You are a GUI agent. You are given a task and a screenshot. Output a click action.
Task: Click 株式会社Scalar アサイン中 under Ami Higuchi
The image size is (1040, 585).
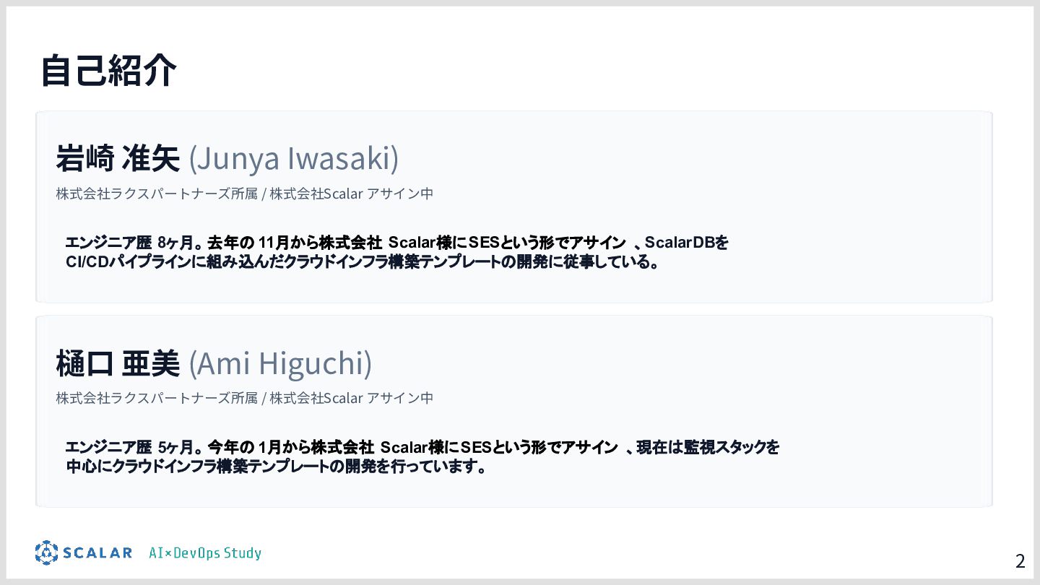point(352,398)
